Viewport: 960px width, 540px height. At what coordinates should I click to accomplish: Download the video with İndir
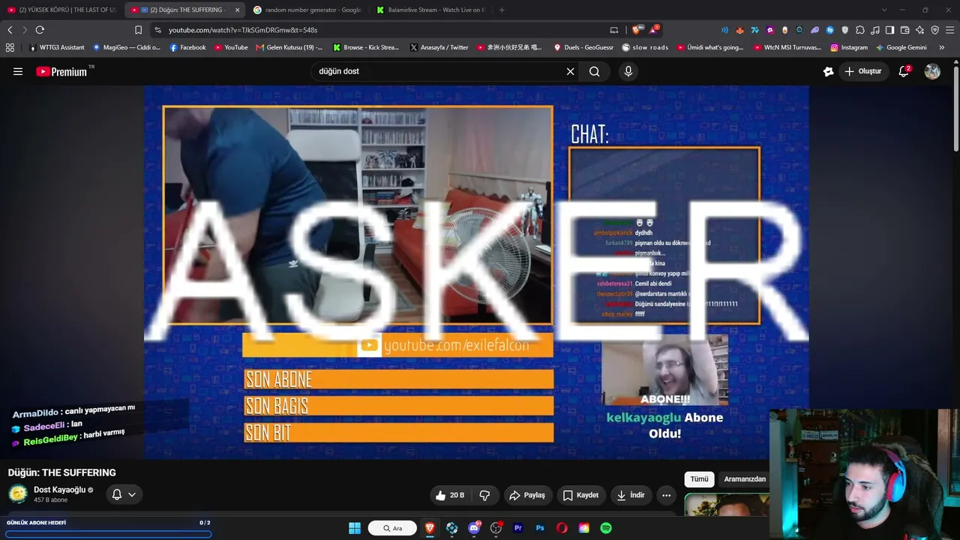click(x=630, y=495)
